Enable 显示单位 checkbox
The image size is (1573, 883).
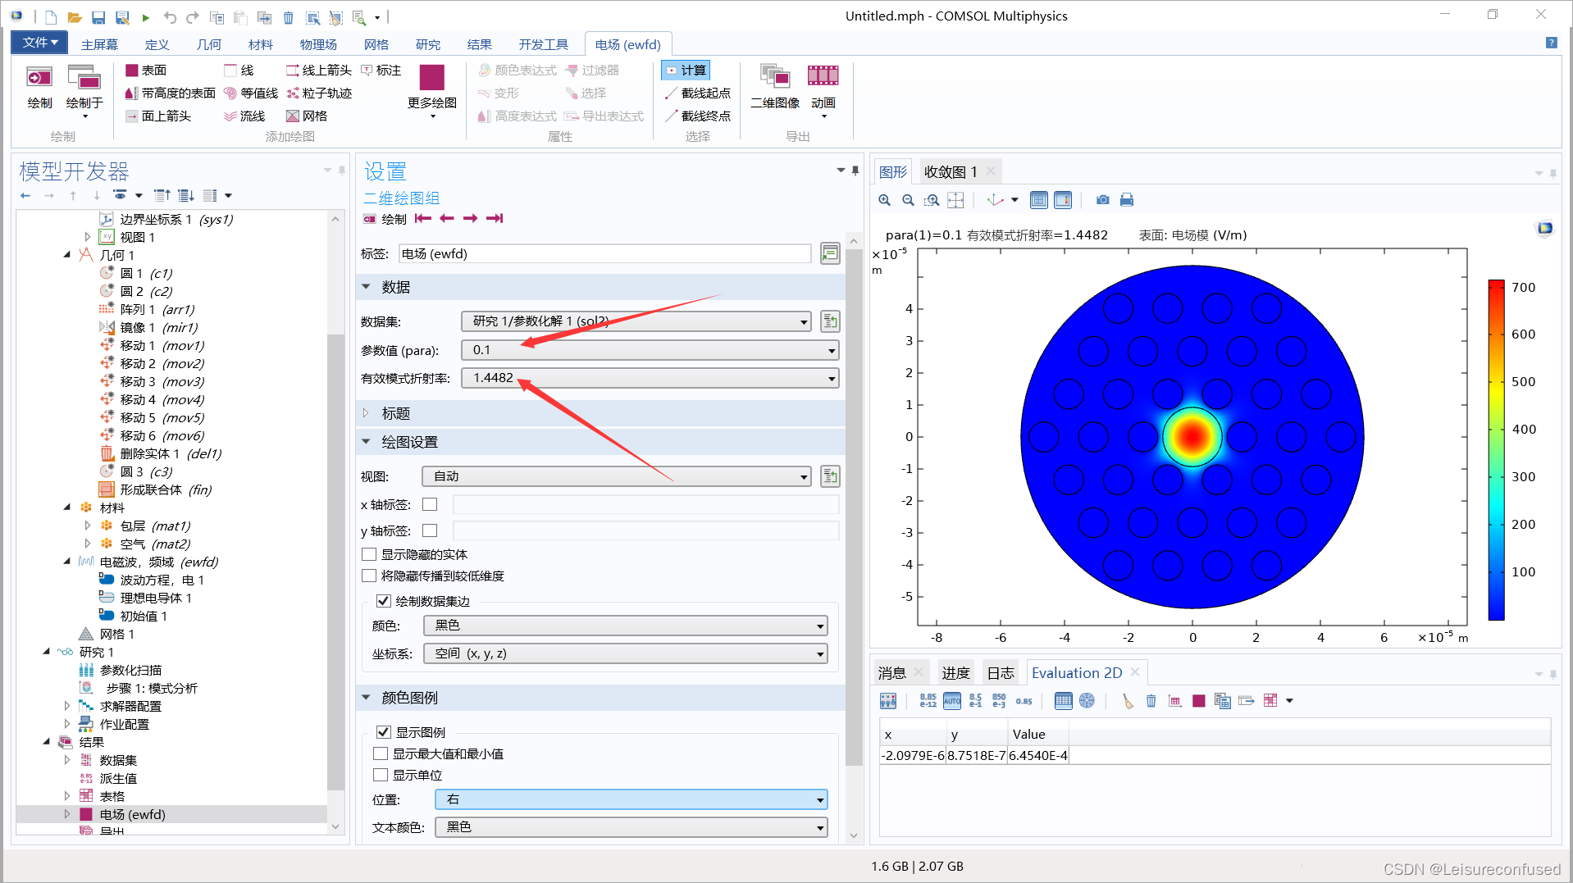[x=381, y=775]
